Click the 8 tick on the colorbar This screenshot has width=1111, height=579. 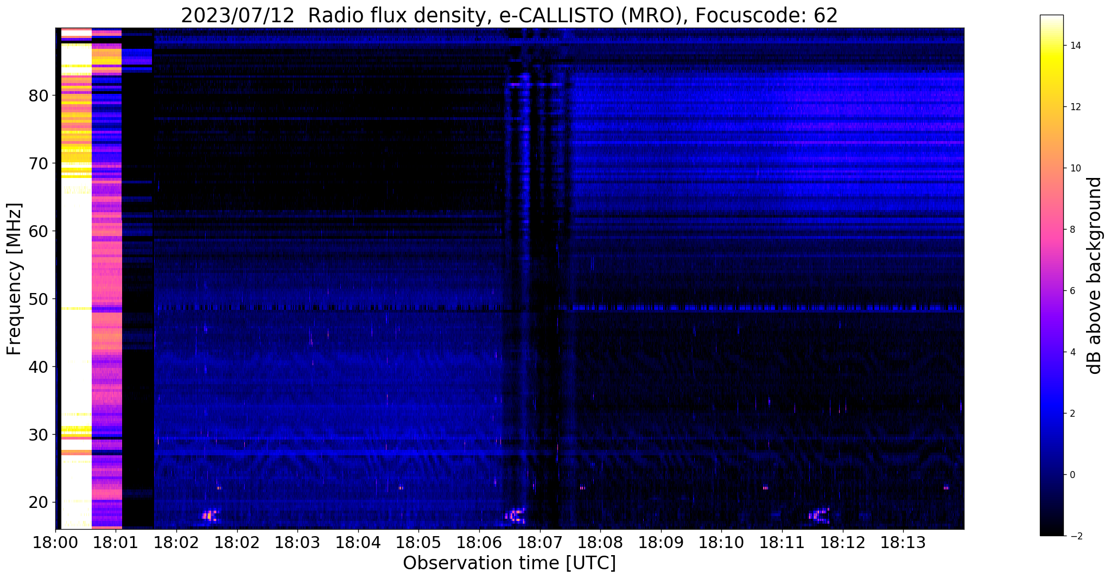point(1072,230)
